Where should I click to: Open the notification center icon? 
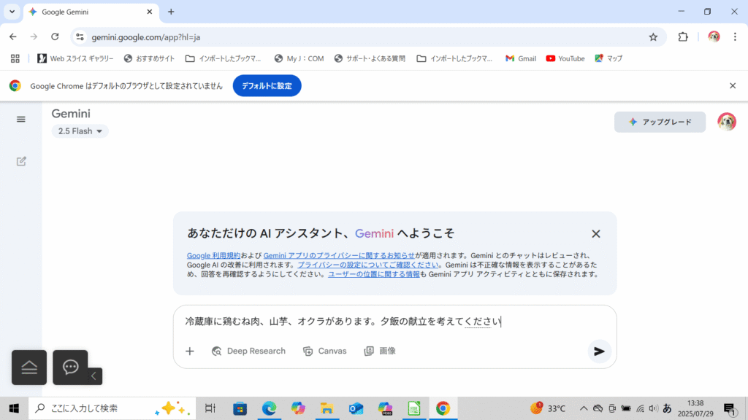730,408
